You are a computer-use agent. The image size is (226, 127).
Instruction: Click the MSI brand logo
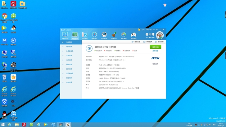point(155,58)
